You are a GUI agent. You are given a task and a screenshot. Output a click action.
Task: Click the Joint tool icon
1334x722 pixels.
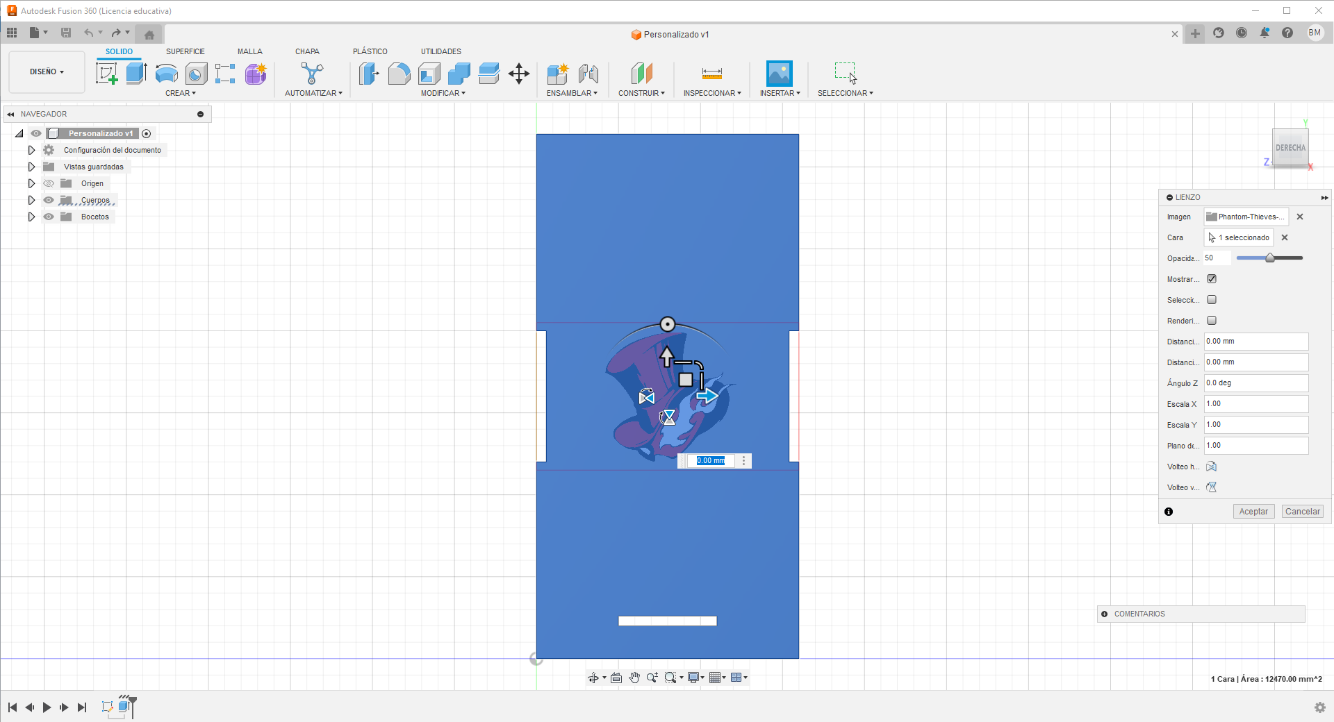pyautogui.click(x=588, y=74)
